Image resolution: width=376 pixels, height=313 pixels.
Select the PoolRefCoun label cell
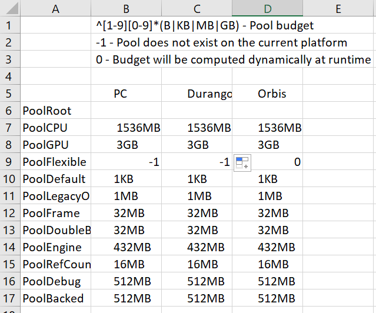tap(56, 264)
